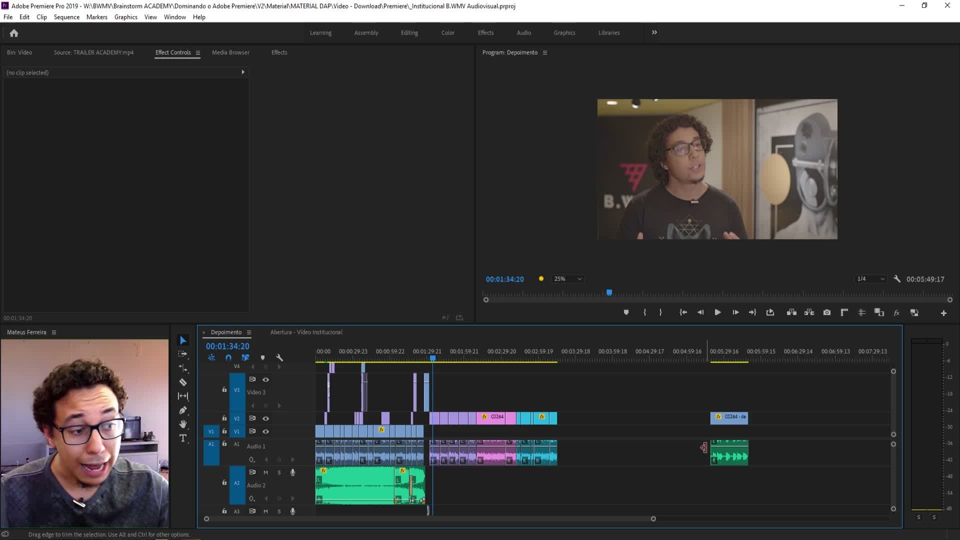
Task: Toggle V1 track output eye
Action: click(266, 431)
